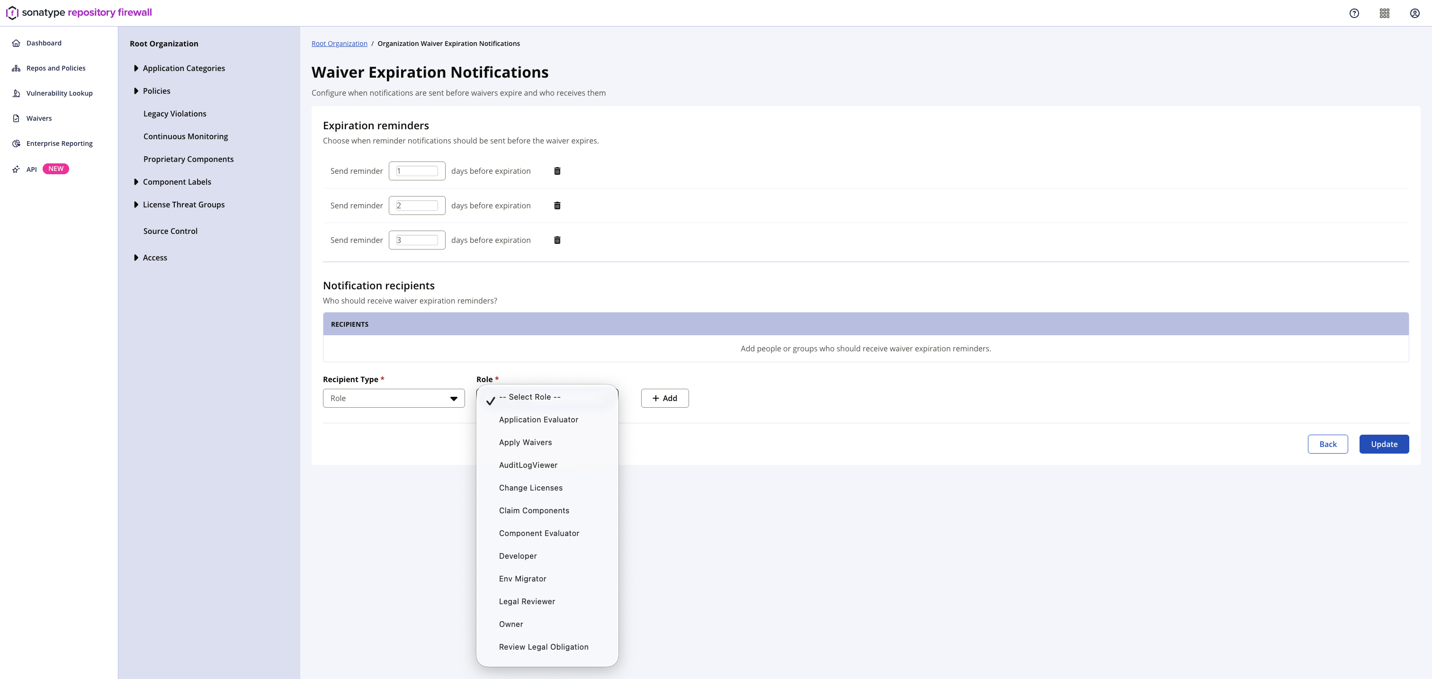The width and height of the screenshot is (1432, 679).
Task: Expand License Threat Groups item
Action: tap(136, 205)
